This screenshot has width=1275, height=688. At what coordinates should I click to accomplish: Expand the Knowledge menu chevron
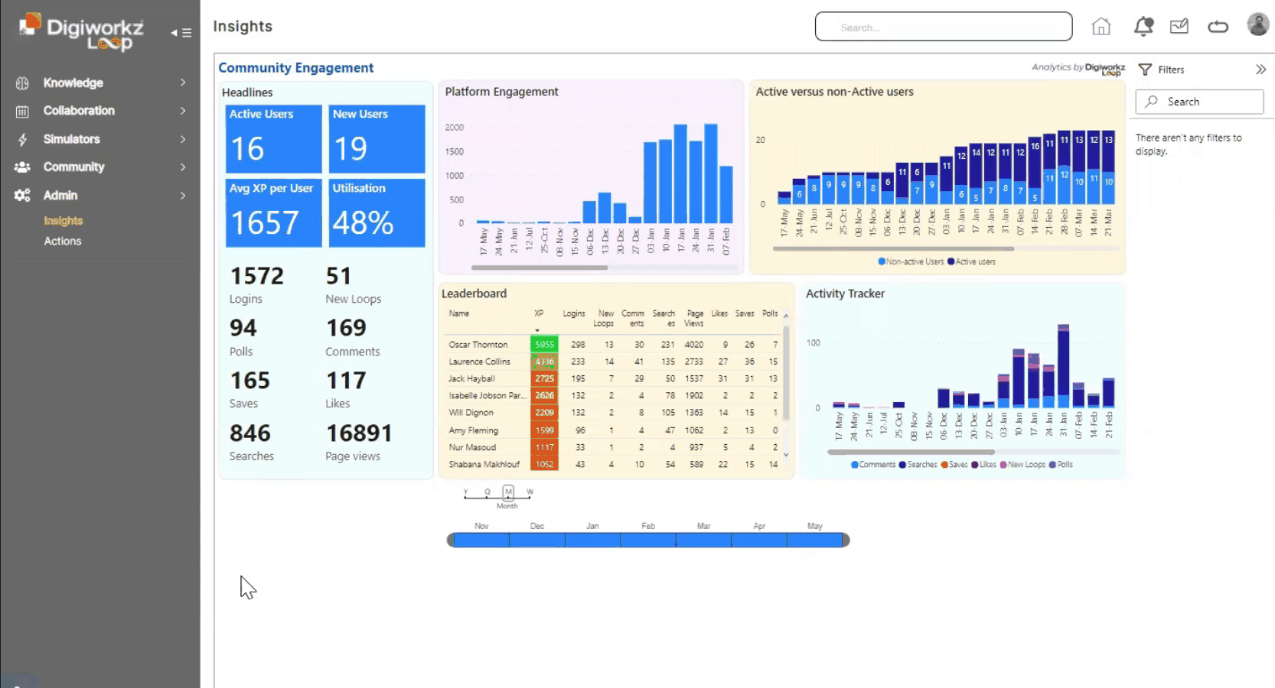tap(183, 83)
